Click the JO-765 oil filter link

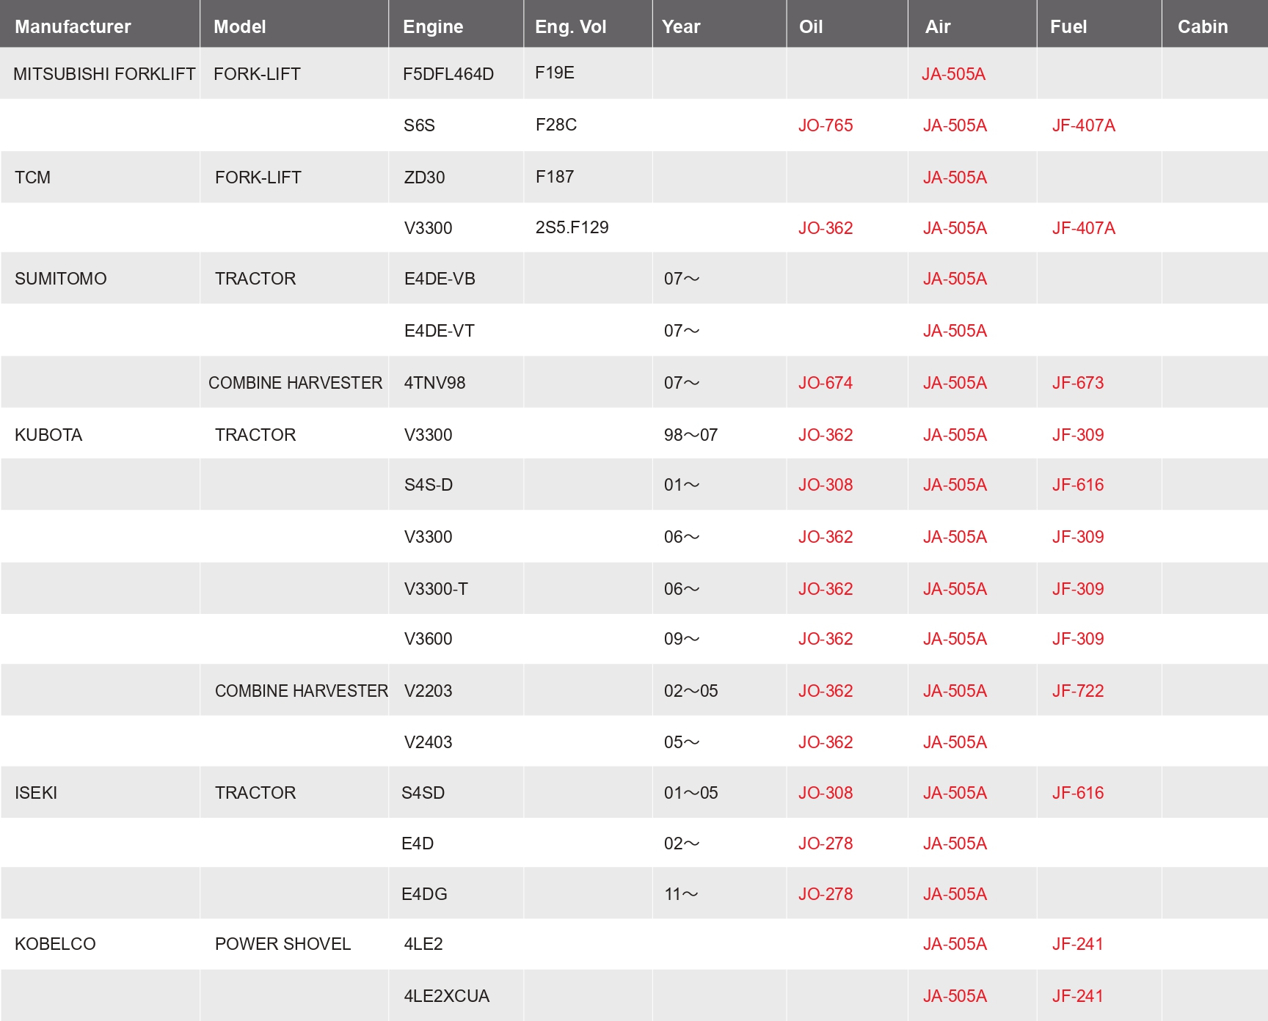(x=826, y=125)
